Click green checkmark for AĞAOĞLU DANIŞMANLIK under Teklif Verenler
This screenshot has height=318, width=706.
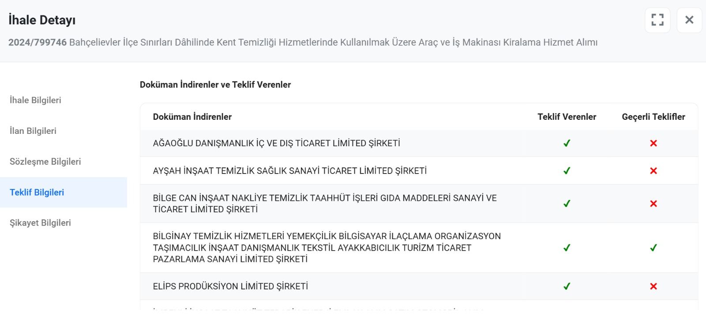click(567, 143)
